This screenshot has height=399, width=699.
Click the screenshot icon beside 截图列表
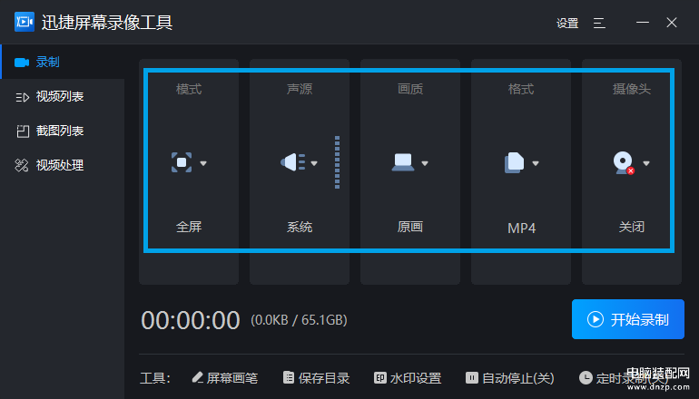[x=23, y=131]
